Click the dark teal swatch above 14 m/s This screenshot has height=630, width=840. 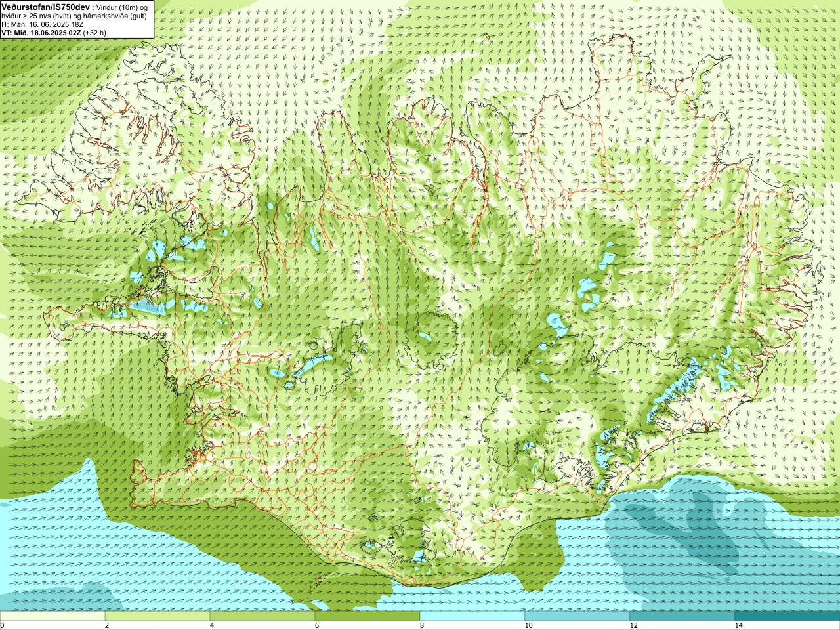click(787, 616)
